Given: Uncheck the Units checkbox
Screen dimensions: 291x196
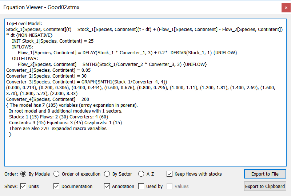Looking at the screenshot, I should tap(23, 186).
